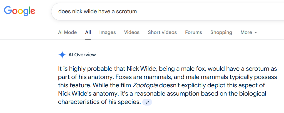Select the All results tab
Viewport: 284px width, 113px height.
tap(88, 32)
